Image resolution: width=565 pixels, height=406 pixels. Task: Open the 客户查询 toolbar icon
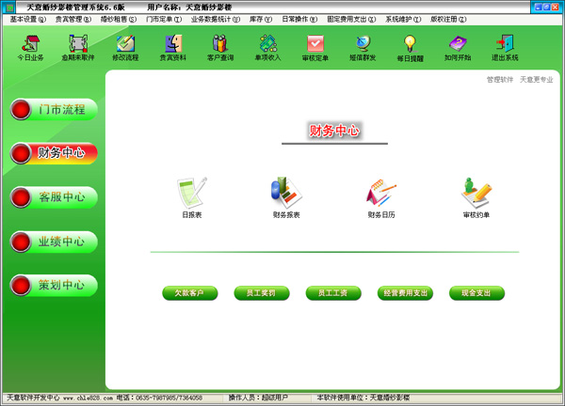pos(220,44)
